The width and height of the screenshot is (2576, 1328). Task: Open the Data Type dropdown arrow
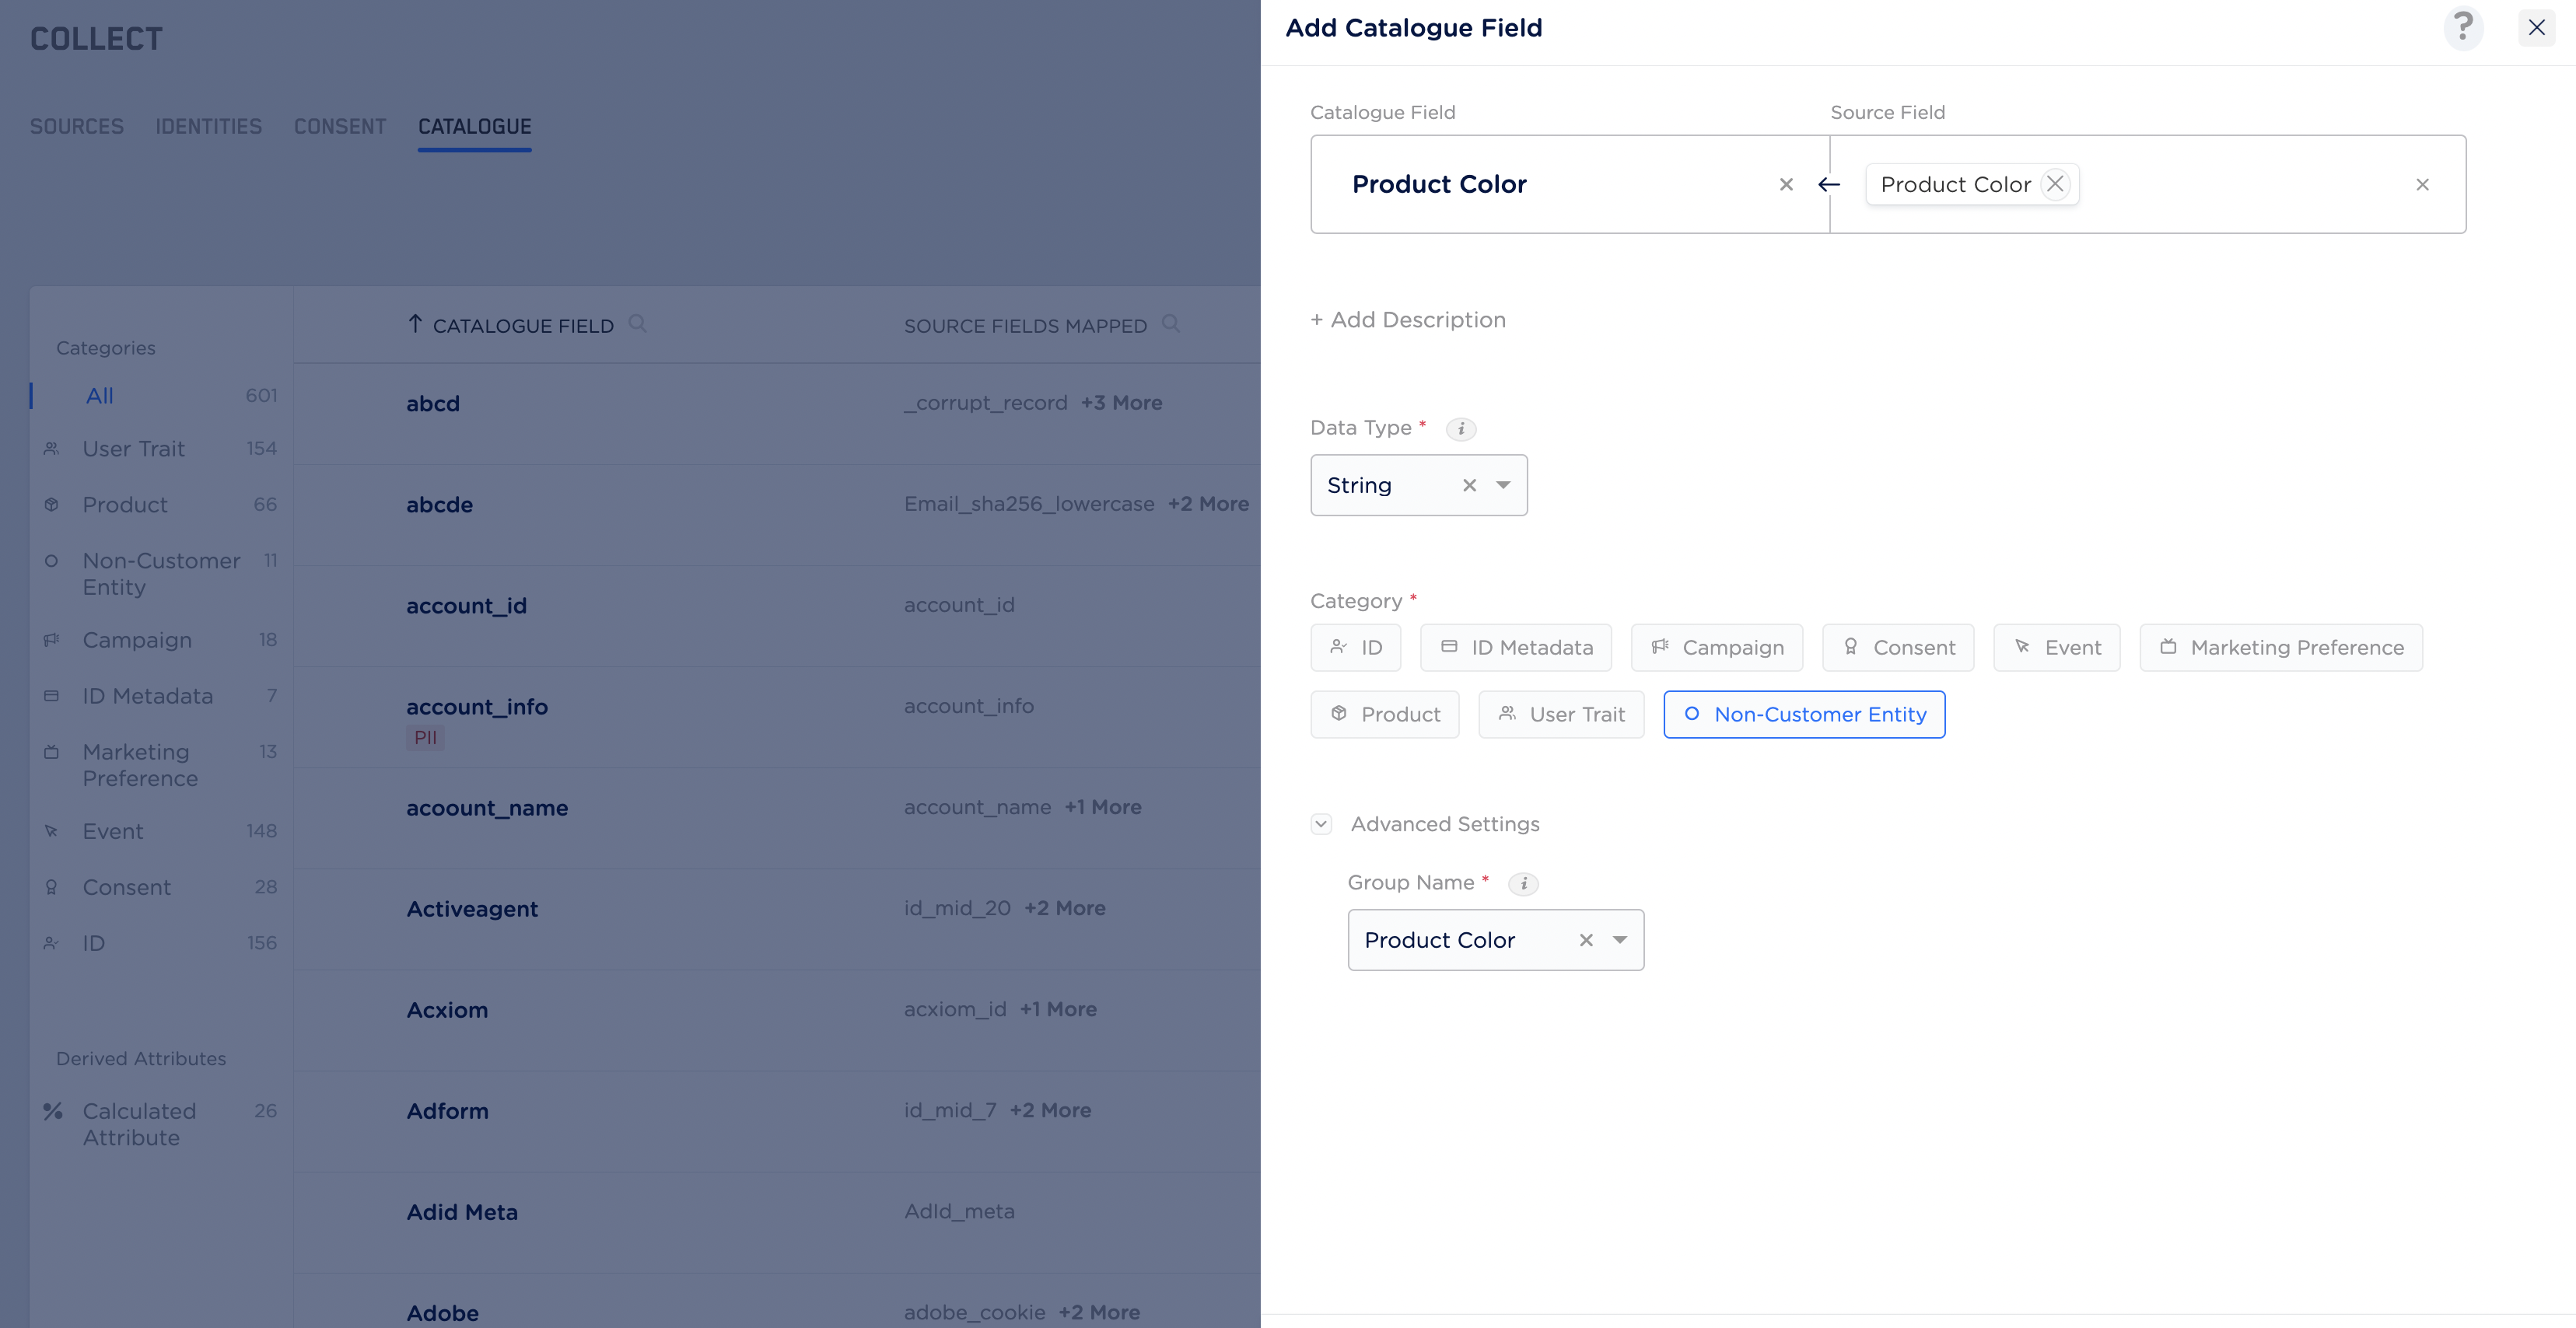(1503, 485)
